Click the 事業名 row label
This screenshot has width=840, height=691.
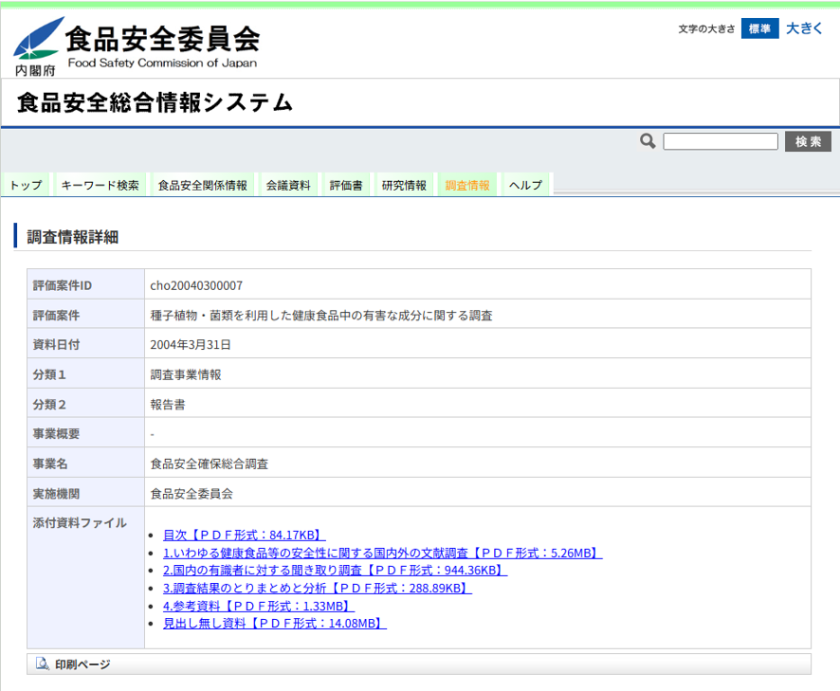click(x=50, y=464)
